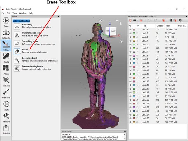Expand the import icon dropdown arrow
Viewport: 188px width, 141px height.
pyautogui.click(x=144, y=20)
